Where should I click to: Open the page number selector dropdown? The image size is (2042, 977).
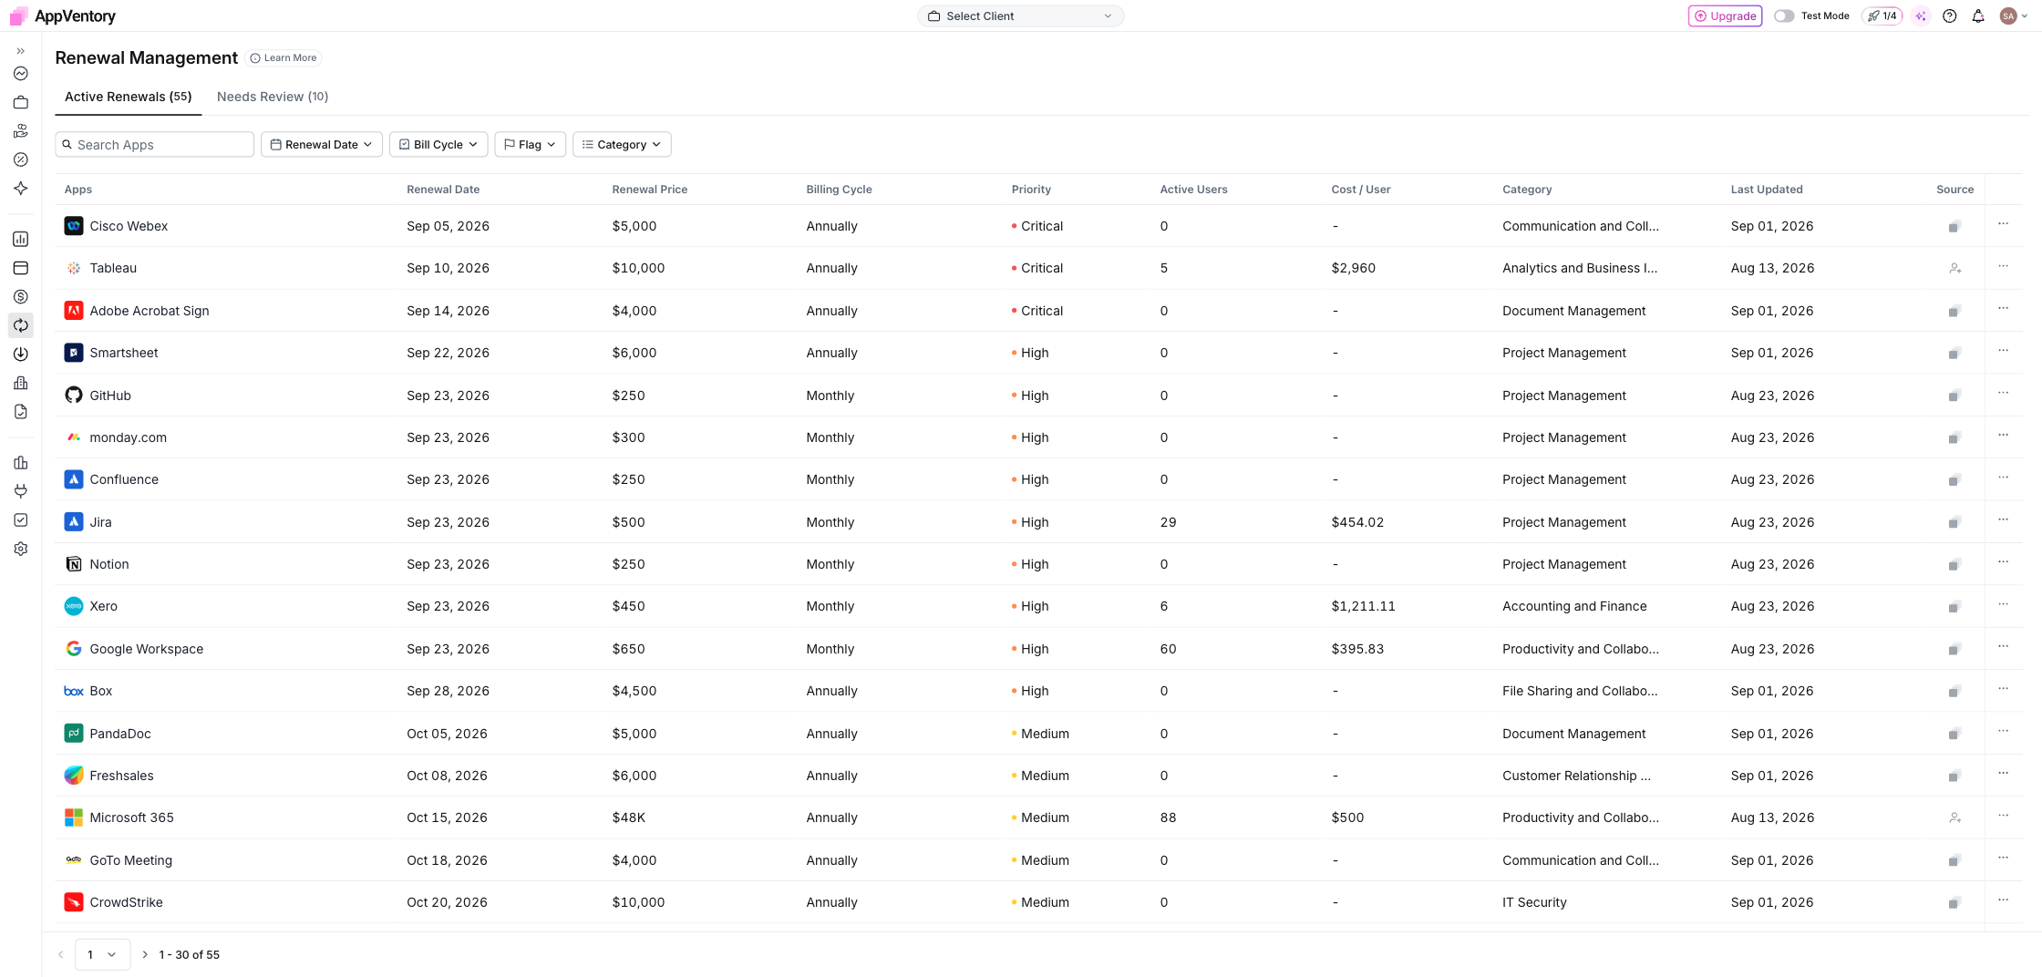tap(102, 954)
